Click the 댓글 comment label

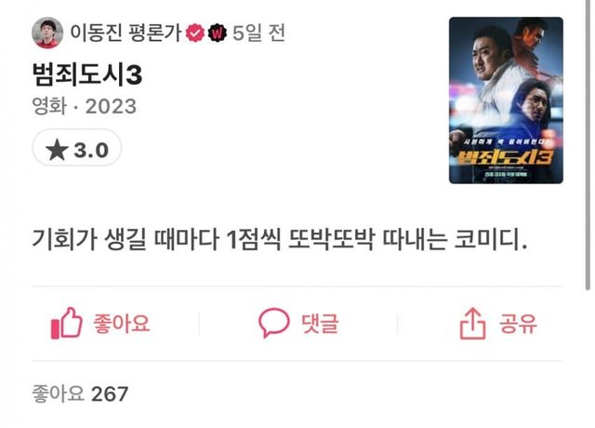pos(320,323)
